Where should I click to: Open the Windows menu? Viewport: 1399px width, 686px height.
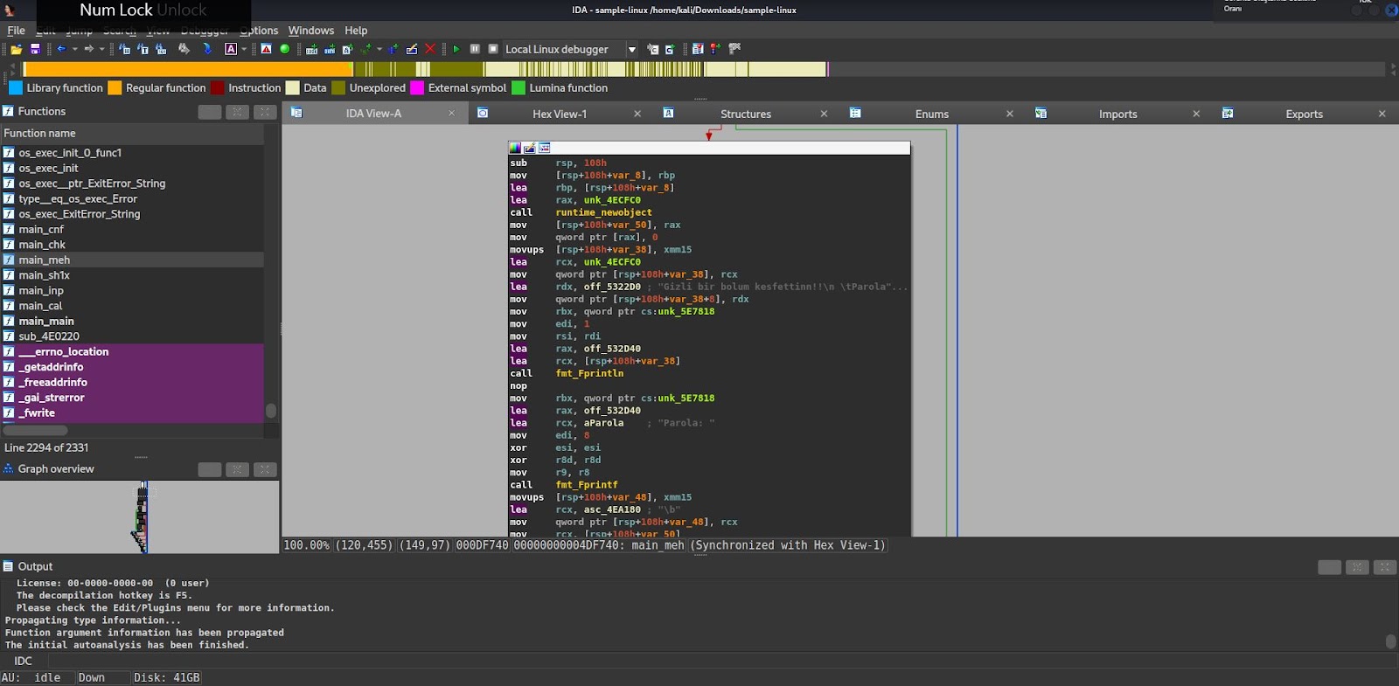311,30
